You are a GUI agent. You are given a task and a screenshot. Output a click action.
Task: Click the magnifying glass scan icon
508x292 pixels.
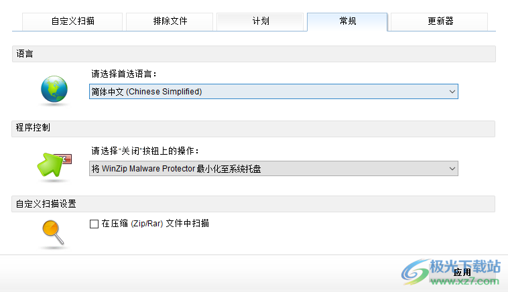(53, 232)
